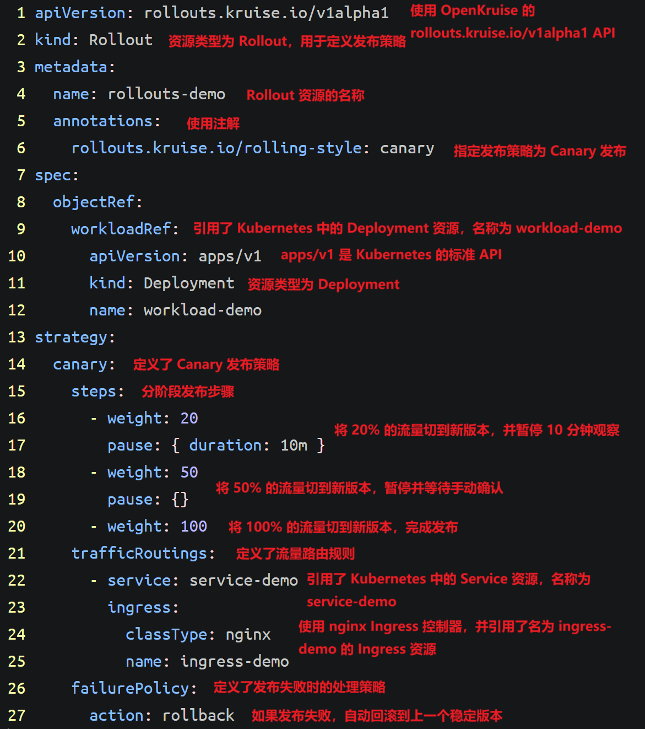Click the workload-demo name value

pos(203,310)
